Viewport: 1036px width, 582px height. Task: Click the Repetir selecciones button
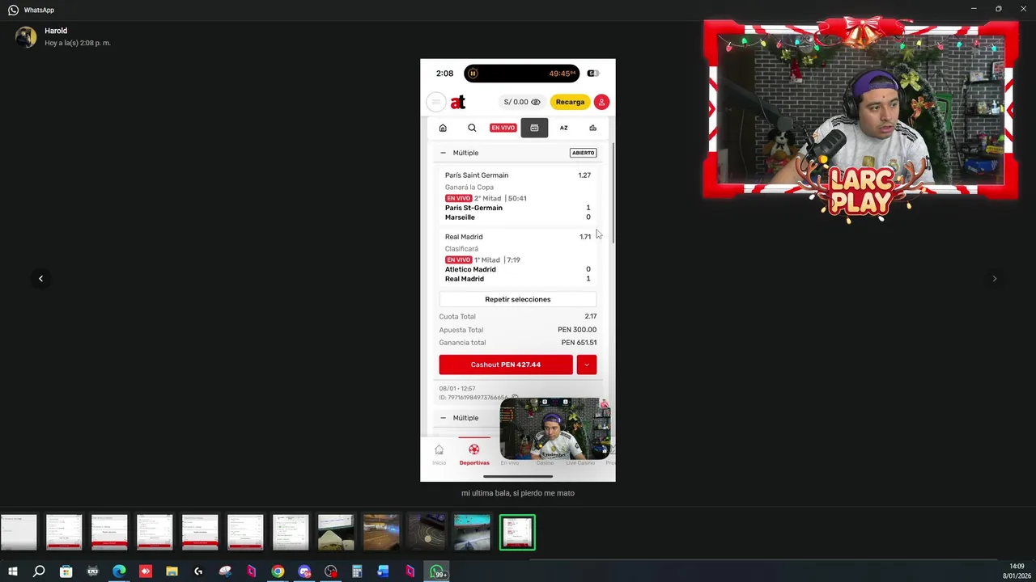[x=518, y=299]
